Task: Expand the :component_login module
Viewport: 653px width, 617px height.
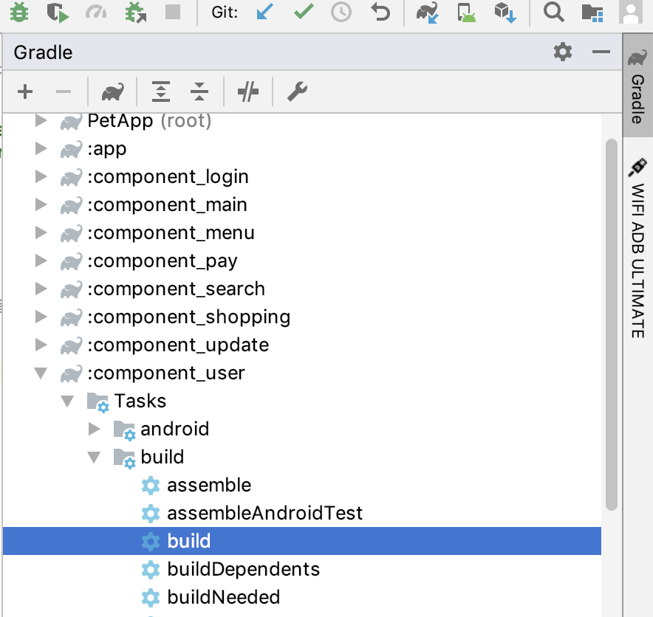Action: pos(41,176)
